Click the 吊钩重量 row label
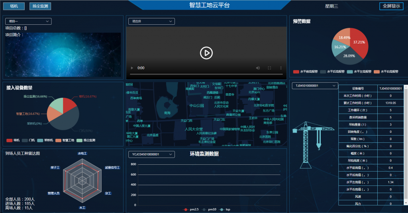The height and width of the screenshot is (213, 408). click(x=358, y=124)
